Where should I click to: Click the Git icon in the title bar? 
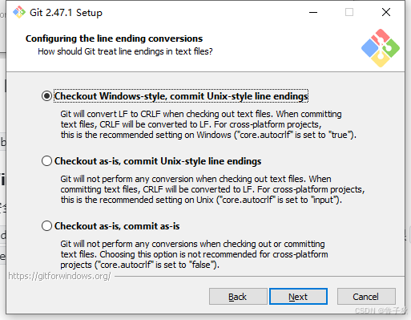tap(19, 12)
